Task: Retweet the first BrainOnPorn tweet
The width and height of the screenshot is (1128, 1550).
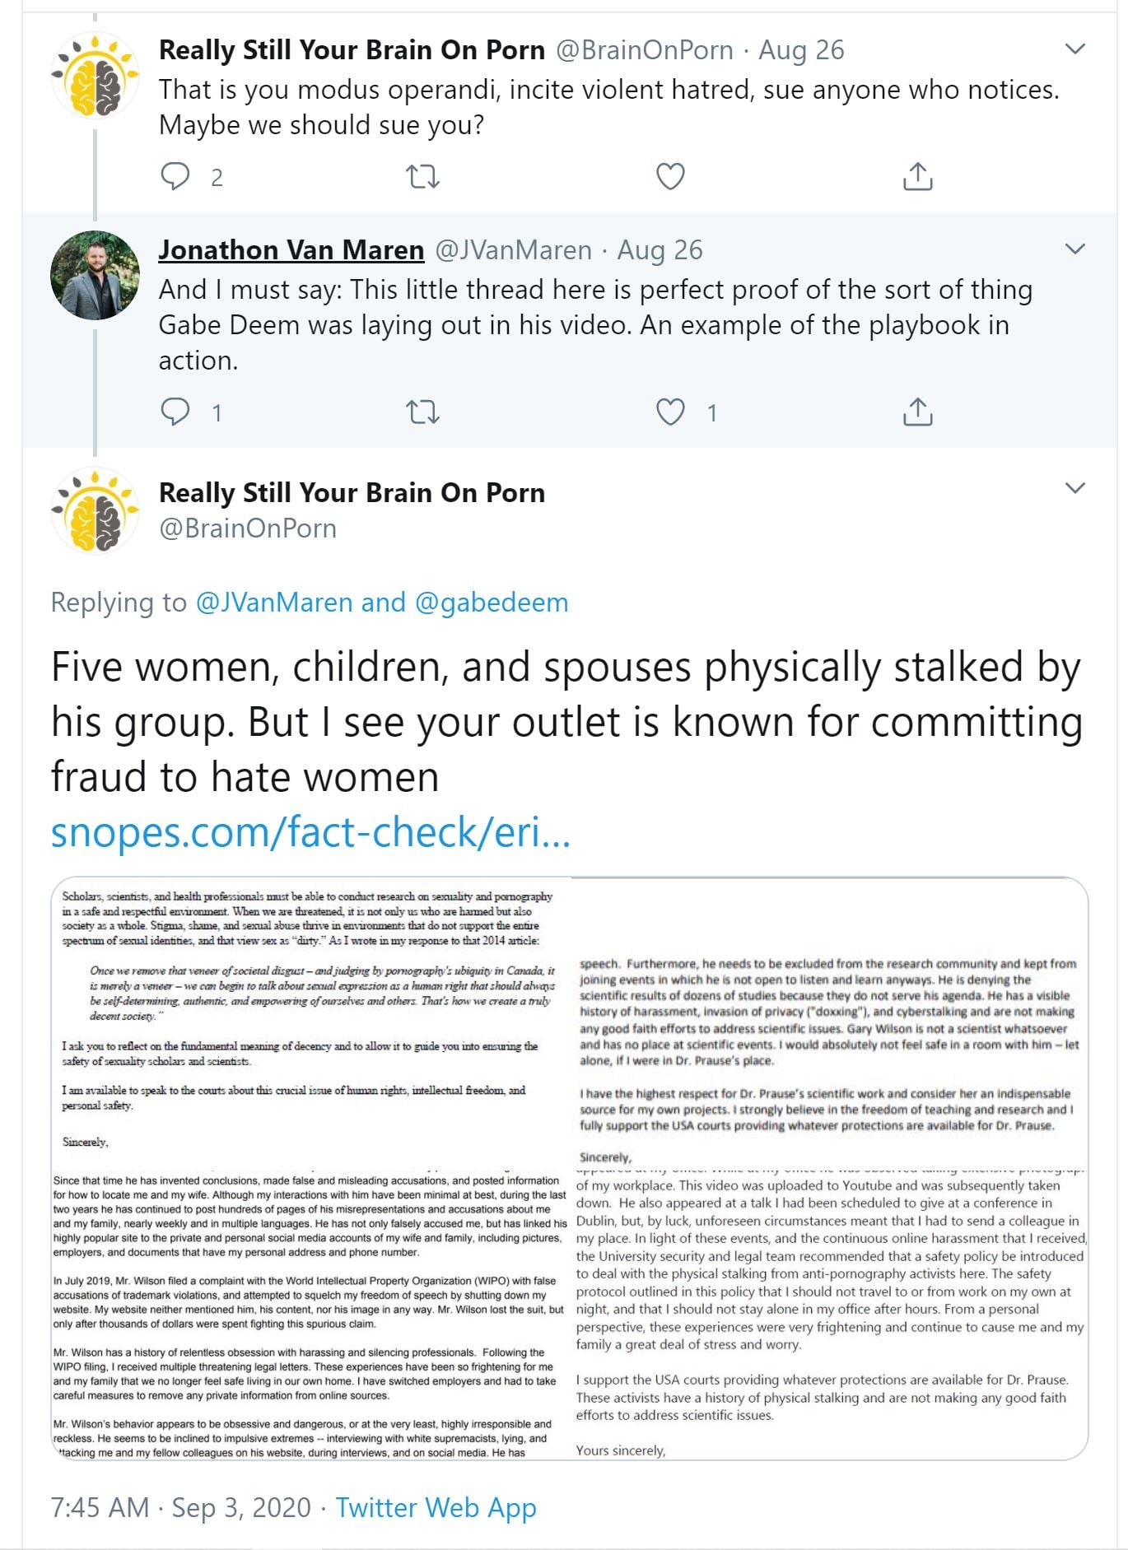Action: (x=423, y=177)
